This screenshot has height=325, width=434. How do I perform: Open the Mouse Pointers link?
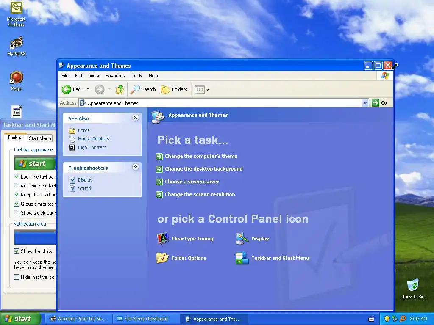pos(94,139)
